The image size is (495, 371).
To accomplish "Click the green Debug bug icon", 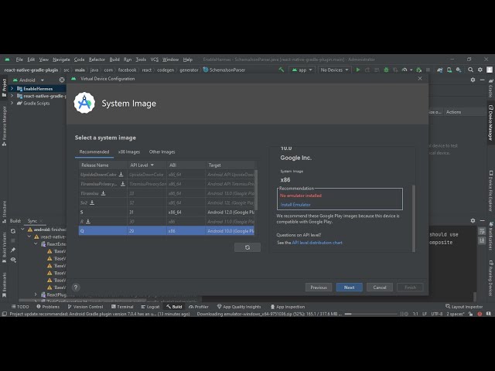I will click(386, 70).
